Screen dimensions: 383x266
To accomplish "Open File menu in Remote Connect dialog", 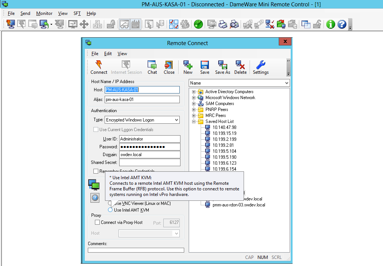I will [95, 54].
